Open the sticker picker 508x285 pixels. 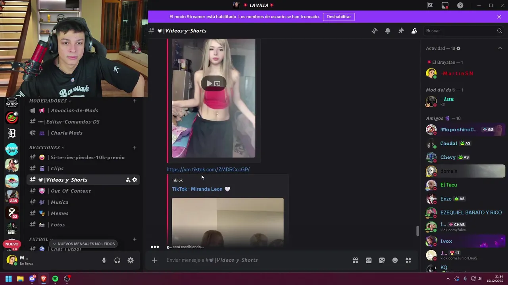tap(382, 260)
